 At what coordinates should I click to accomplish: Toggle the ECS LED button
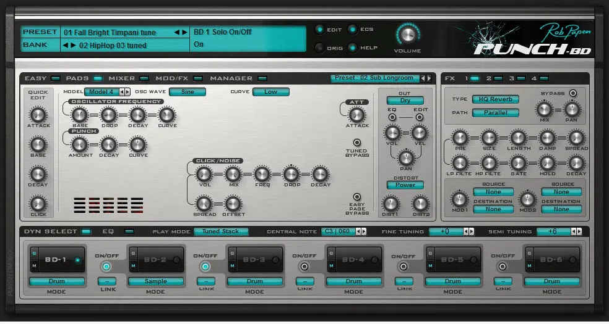(x=353, y=30)
